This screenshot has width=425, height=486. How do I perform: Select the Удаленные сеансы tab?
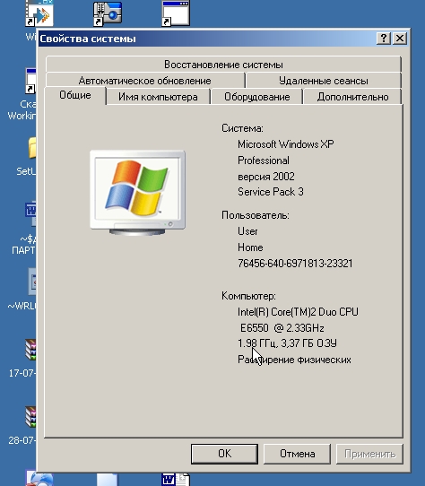coord(324,81)
